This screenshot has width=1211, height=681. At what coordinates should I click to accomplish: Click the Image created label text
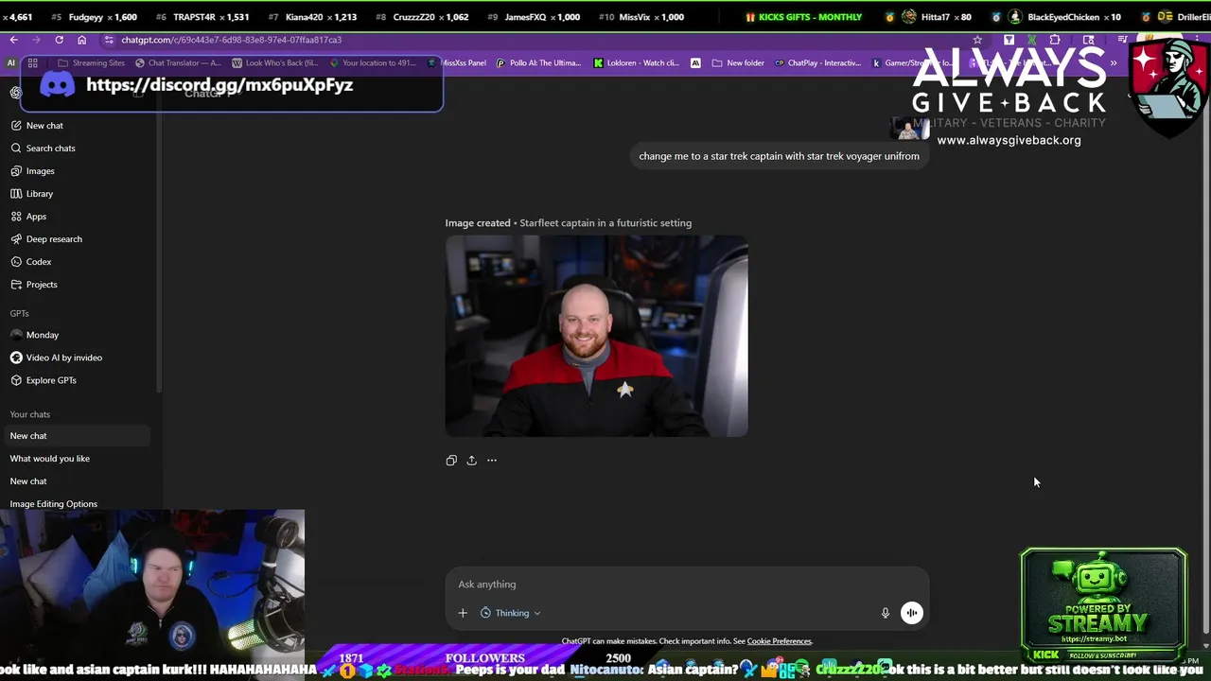(478, 223)
